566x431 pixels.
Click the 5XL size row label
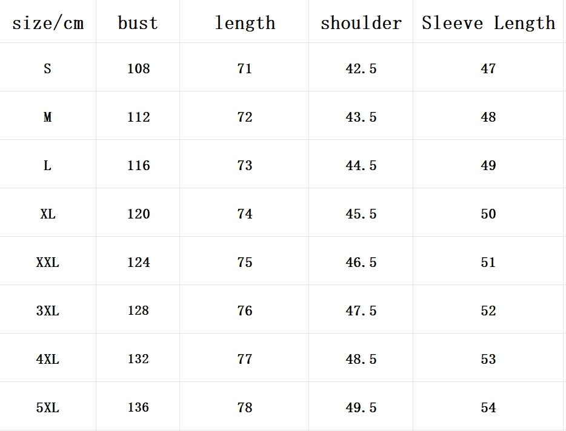pyautogui.click(x=48, y=406)
